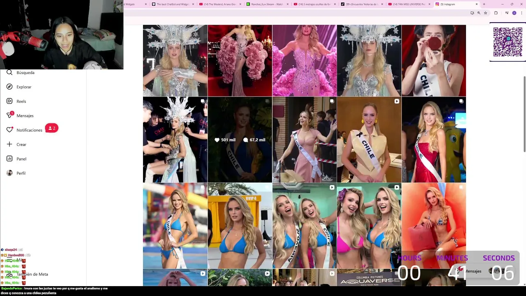The image size is (526, 296).
Task: Open the Explorar compass icon
Action: (x=9, y=87)
